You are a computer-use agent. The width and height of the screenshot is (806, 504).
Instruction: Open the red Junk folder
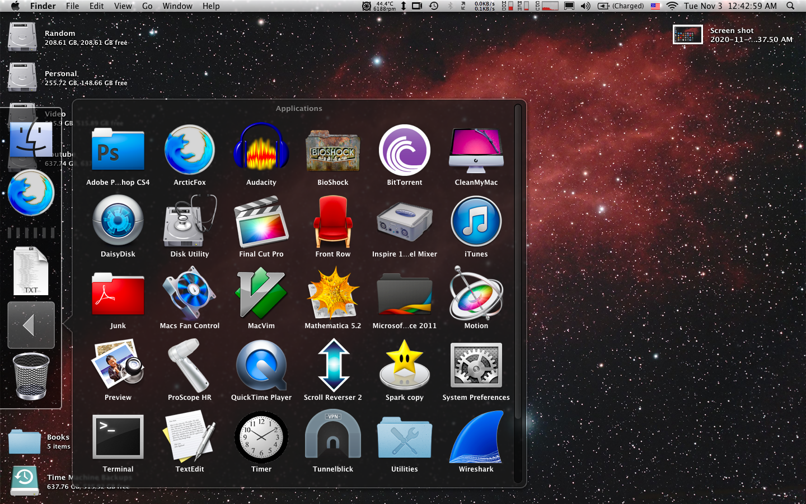pos(118,293)
